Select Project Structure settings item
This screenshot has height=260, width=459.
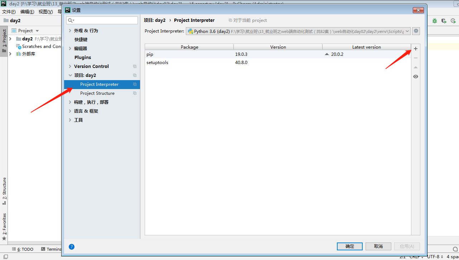pyautogui.click(x=97, y=93)
